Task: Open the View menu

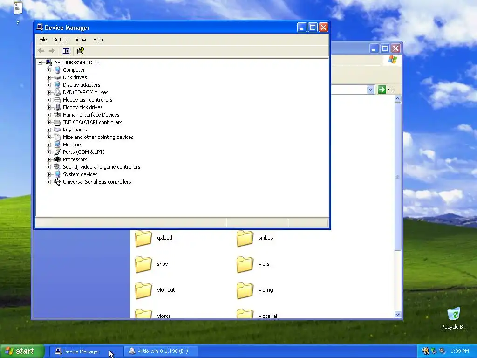Action: coord(81,40)
